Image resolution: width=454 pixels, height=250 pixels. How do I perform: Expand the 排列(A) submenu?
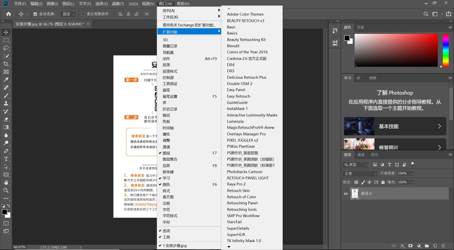click(x=189, y=11)
